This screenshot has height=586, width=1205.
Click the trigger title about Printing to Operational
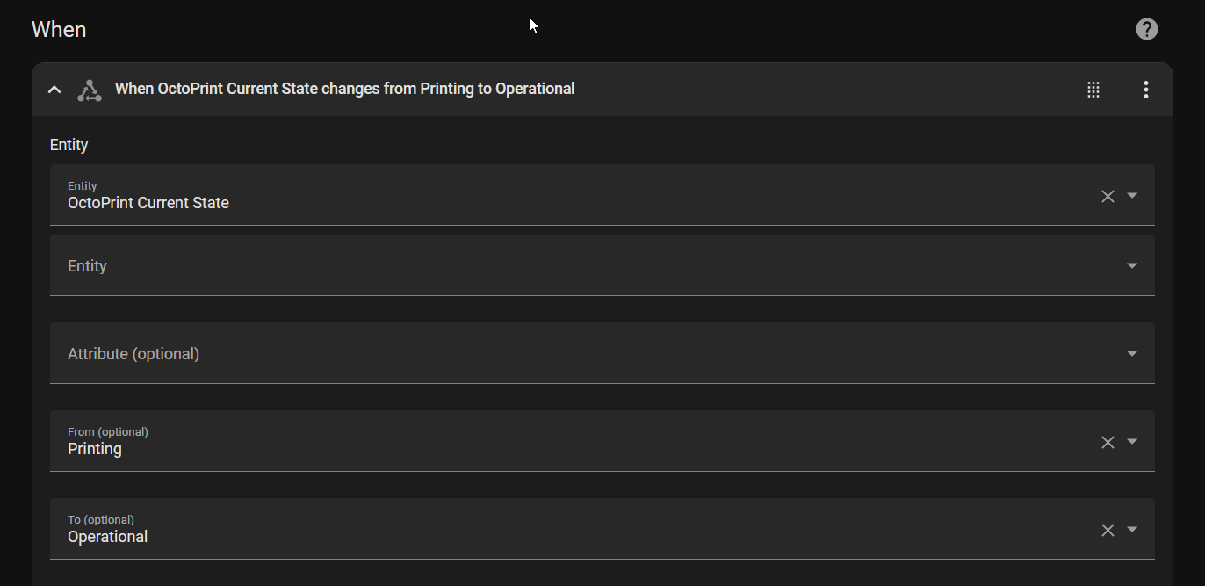(x=344, y=89)
